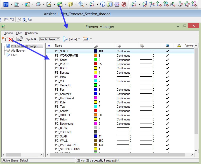
Task: Open the Filter menu in the menu bar
Action: tap(19, 33)
